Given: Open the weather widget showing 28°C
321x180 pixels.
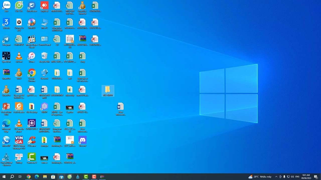Looking at the screenshot, I should pyautogui.click(x=260, y=177).
